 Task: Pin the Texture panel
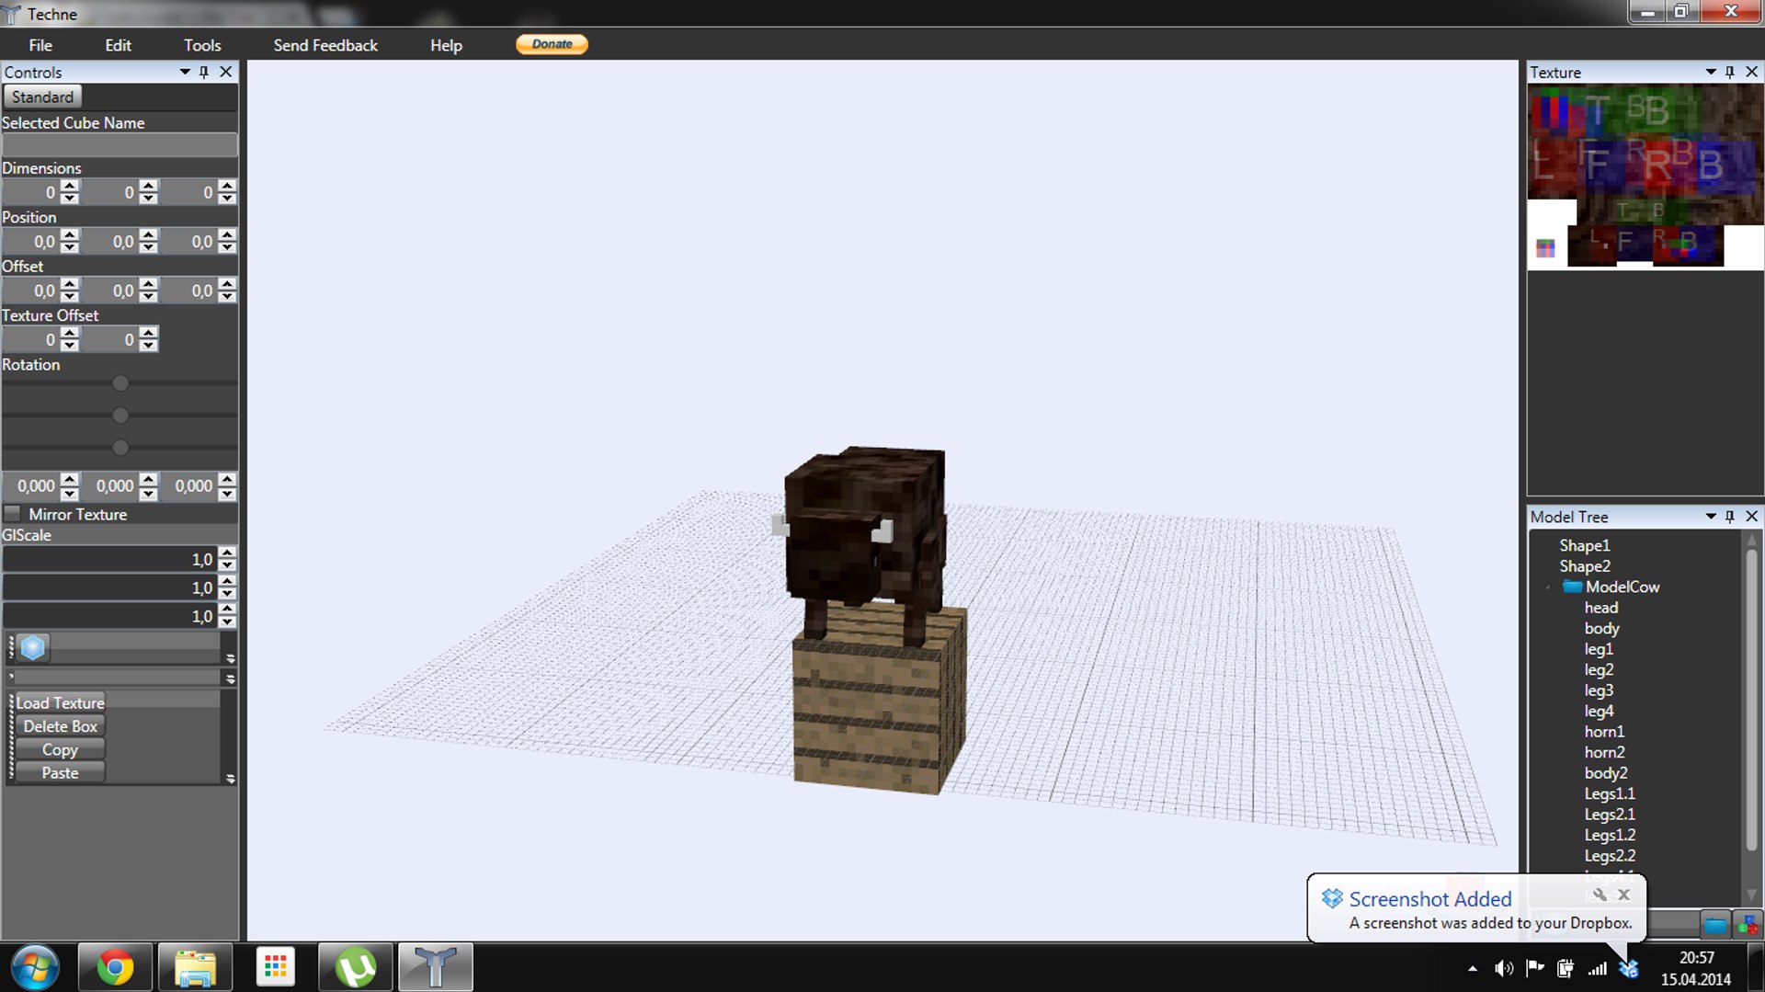pyautogui.click(x=1730, y=72)
